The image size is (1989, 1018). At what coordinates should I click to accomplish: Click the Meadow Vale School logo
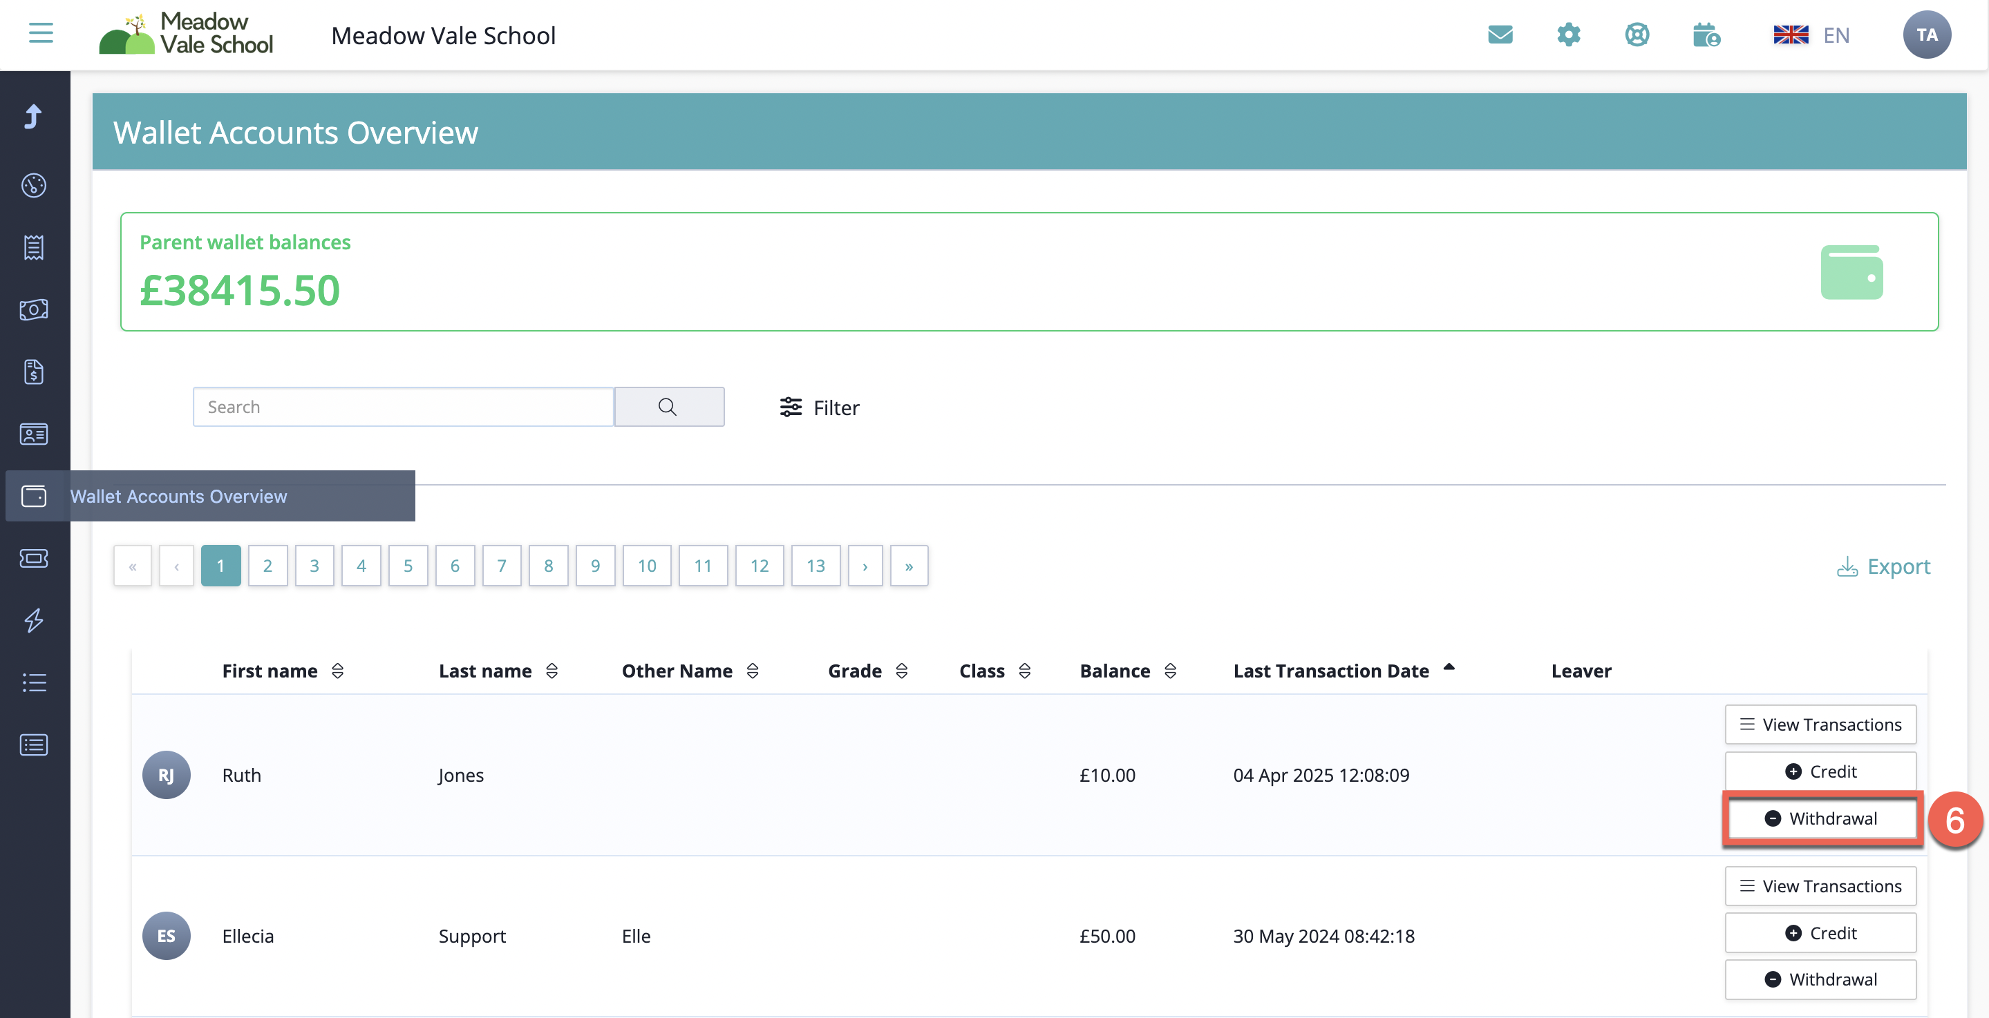[x=186, y=34]
